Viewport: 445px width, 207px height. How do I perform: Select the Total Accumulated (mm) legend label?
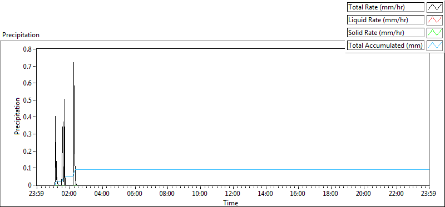click(x=385, y=46)
